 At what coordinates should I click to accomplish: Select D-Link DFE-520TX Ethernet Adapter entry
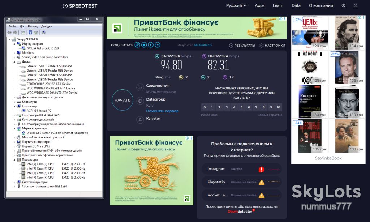tap(57, 133)
